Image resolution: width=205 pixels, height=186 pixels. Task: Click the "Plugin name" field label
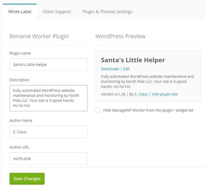(x=20, y=53)
